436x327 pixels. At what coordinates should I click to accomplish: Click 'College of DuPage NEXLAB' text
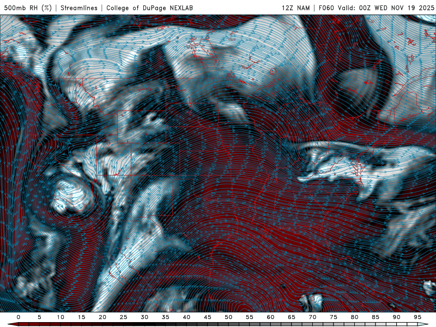pos(149,8)
